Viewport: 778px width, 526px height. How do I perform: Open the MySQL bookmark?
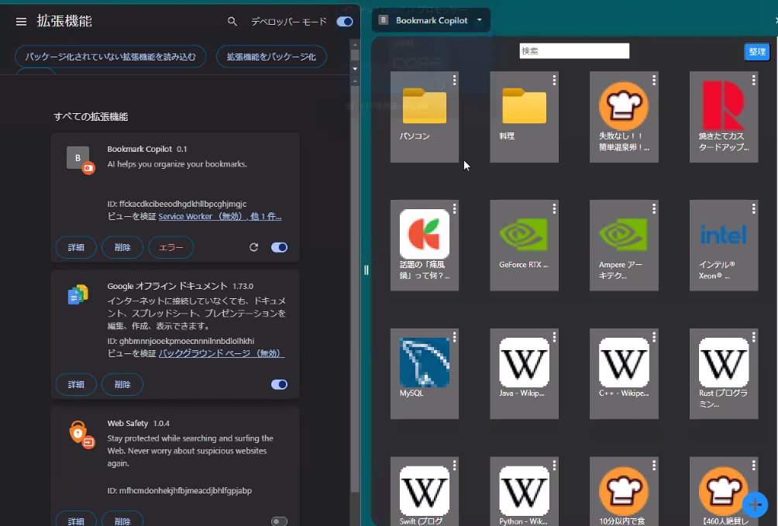coord(425,373)
